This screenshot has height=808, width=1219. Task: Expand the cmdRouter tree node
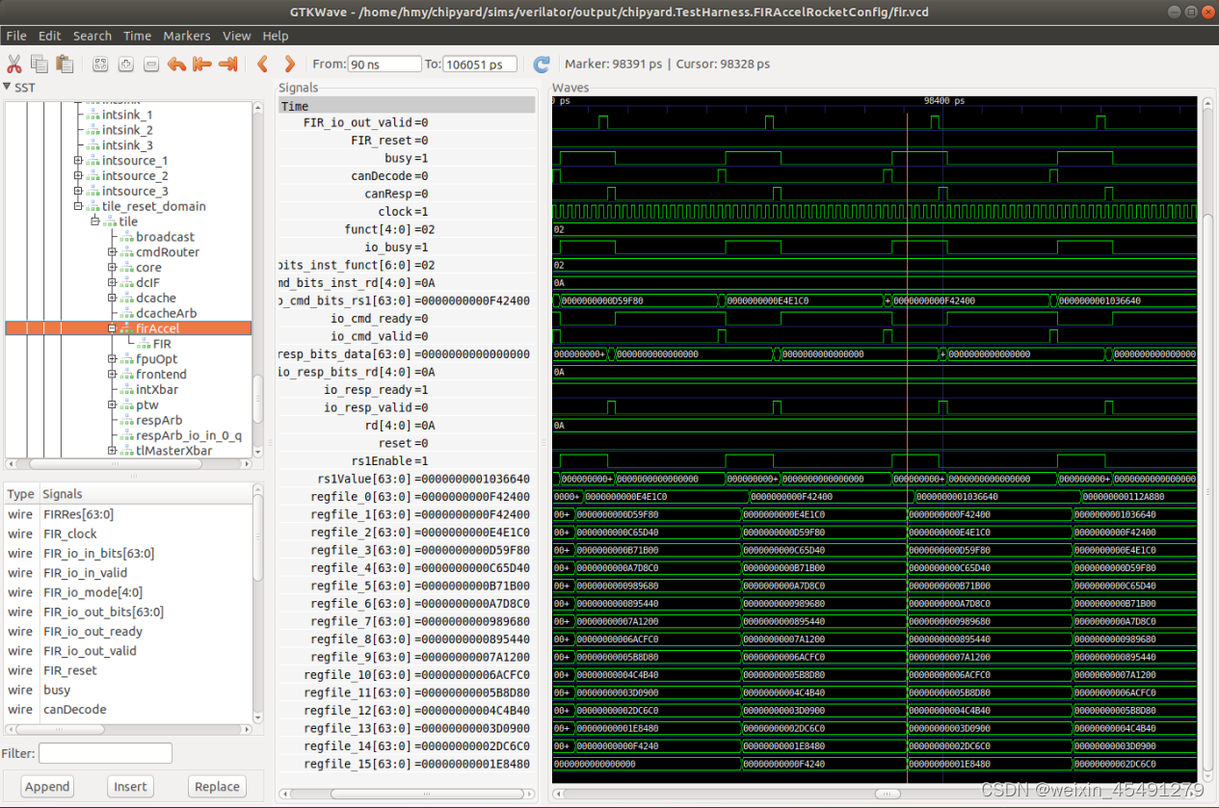click(113, 252)
